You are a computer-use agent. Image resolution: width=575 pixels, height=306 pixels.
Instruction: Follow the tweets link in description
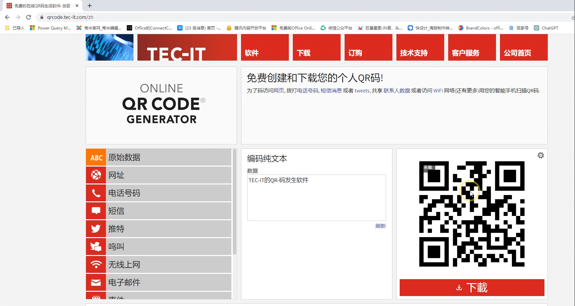tap(362, 90)
